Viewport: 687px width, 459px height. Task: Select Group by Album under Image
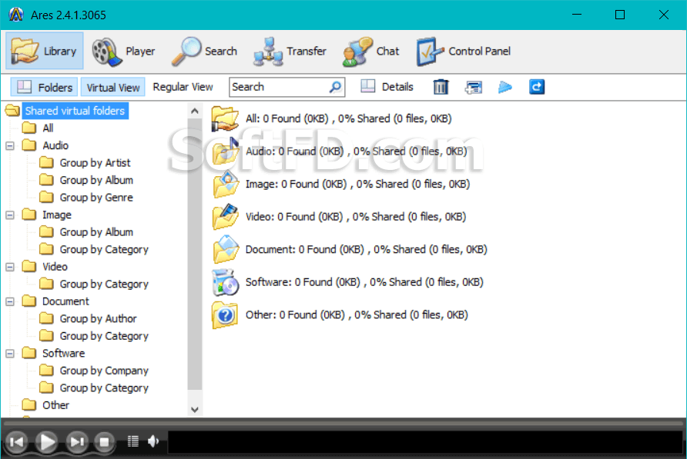[96, 232]
